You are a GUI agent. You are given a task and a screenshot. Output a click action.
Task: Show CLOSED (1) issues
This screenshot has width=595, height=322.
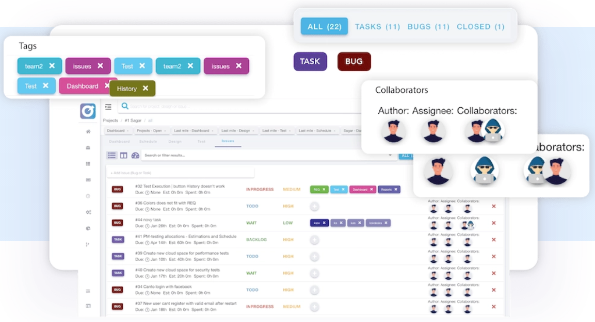point(480,27)
